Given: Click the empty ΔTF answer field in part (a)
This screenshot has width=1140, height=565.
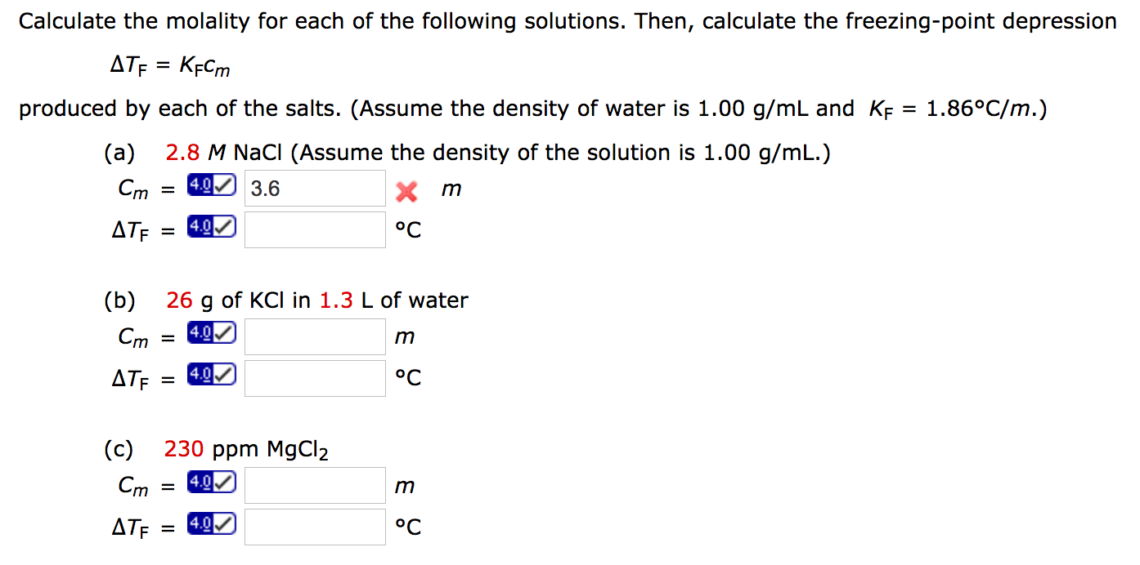Looking at the screenshot, I should click(315, 229).
